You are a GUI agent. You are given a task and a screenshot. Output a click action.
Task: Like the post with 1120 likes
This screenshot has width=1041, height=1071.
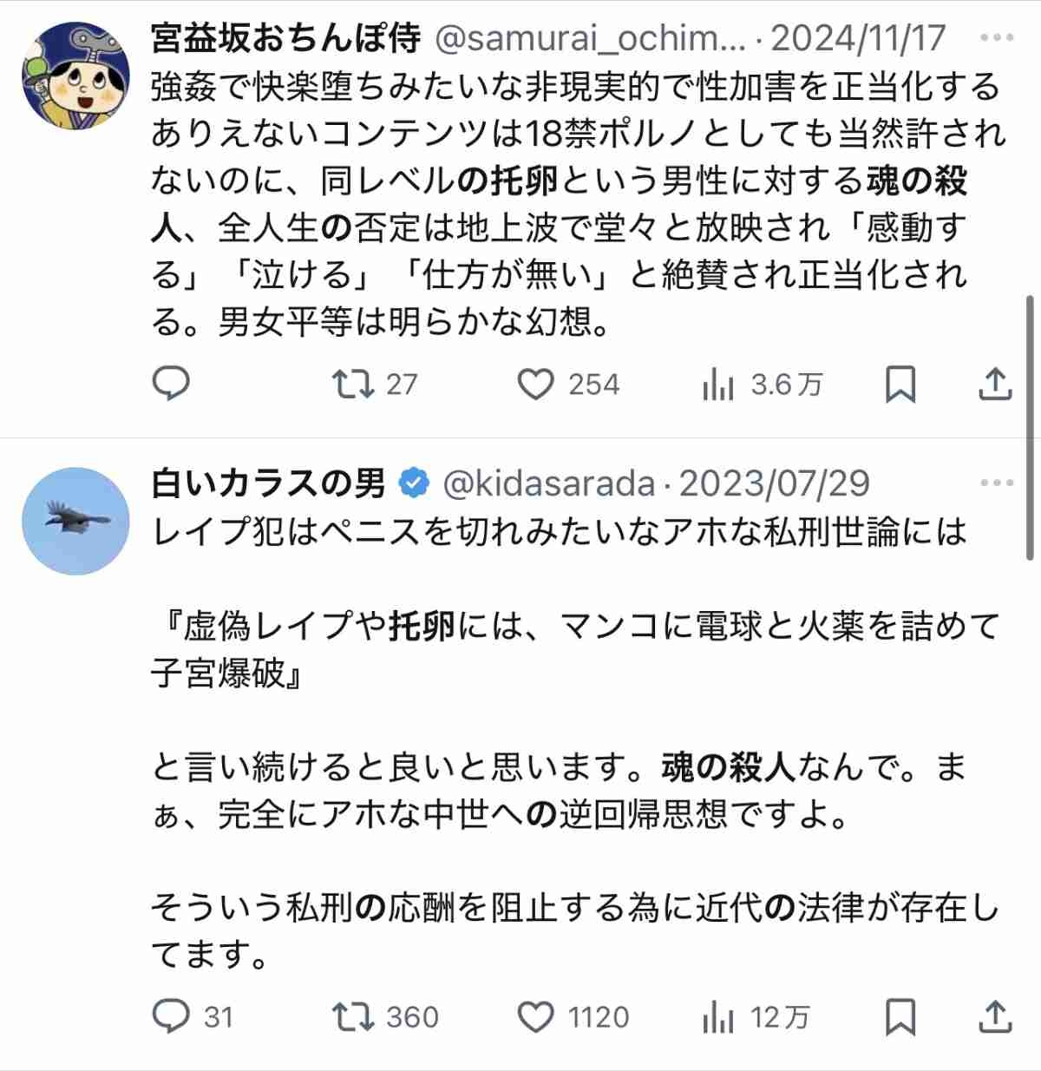pos(536,1016)
